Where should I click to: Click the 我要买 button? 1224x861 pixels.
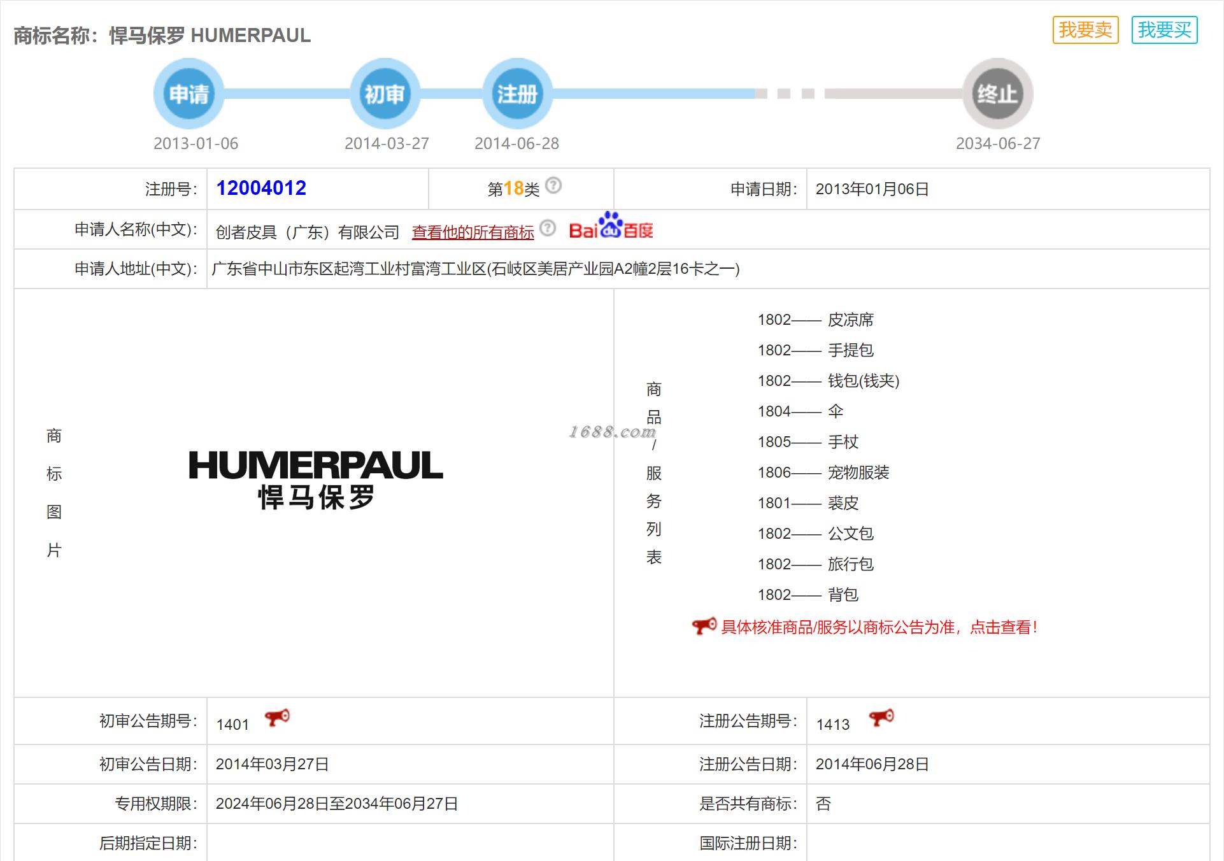pos(1164,30)
